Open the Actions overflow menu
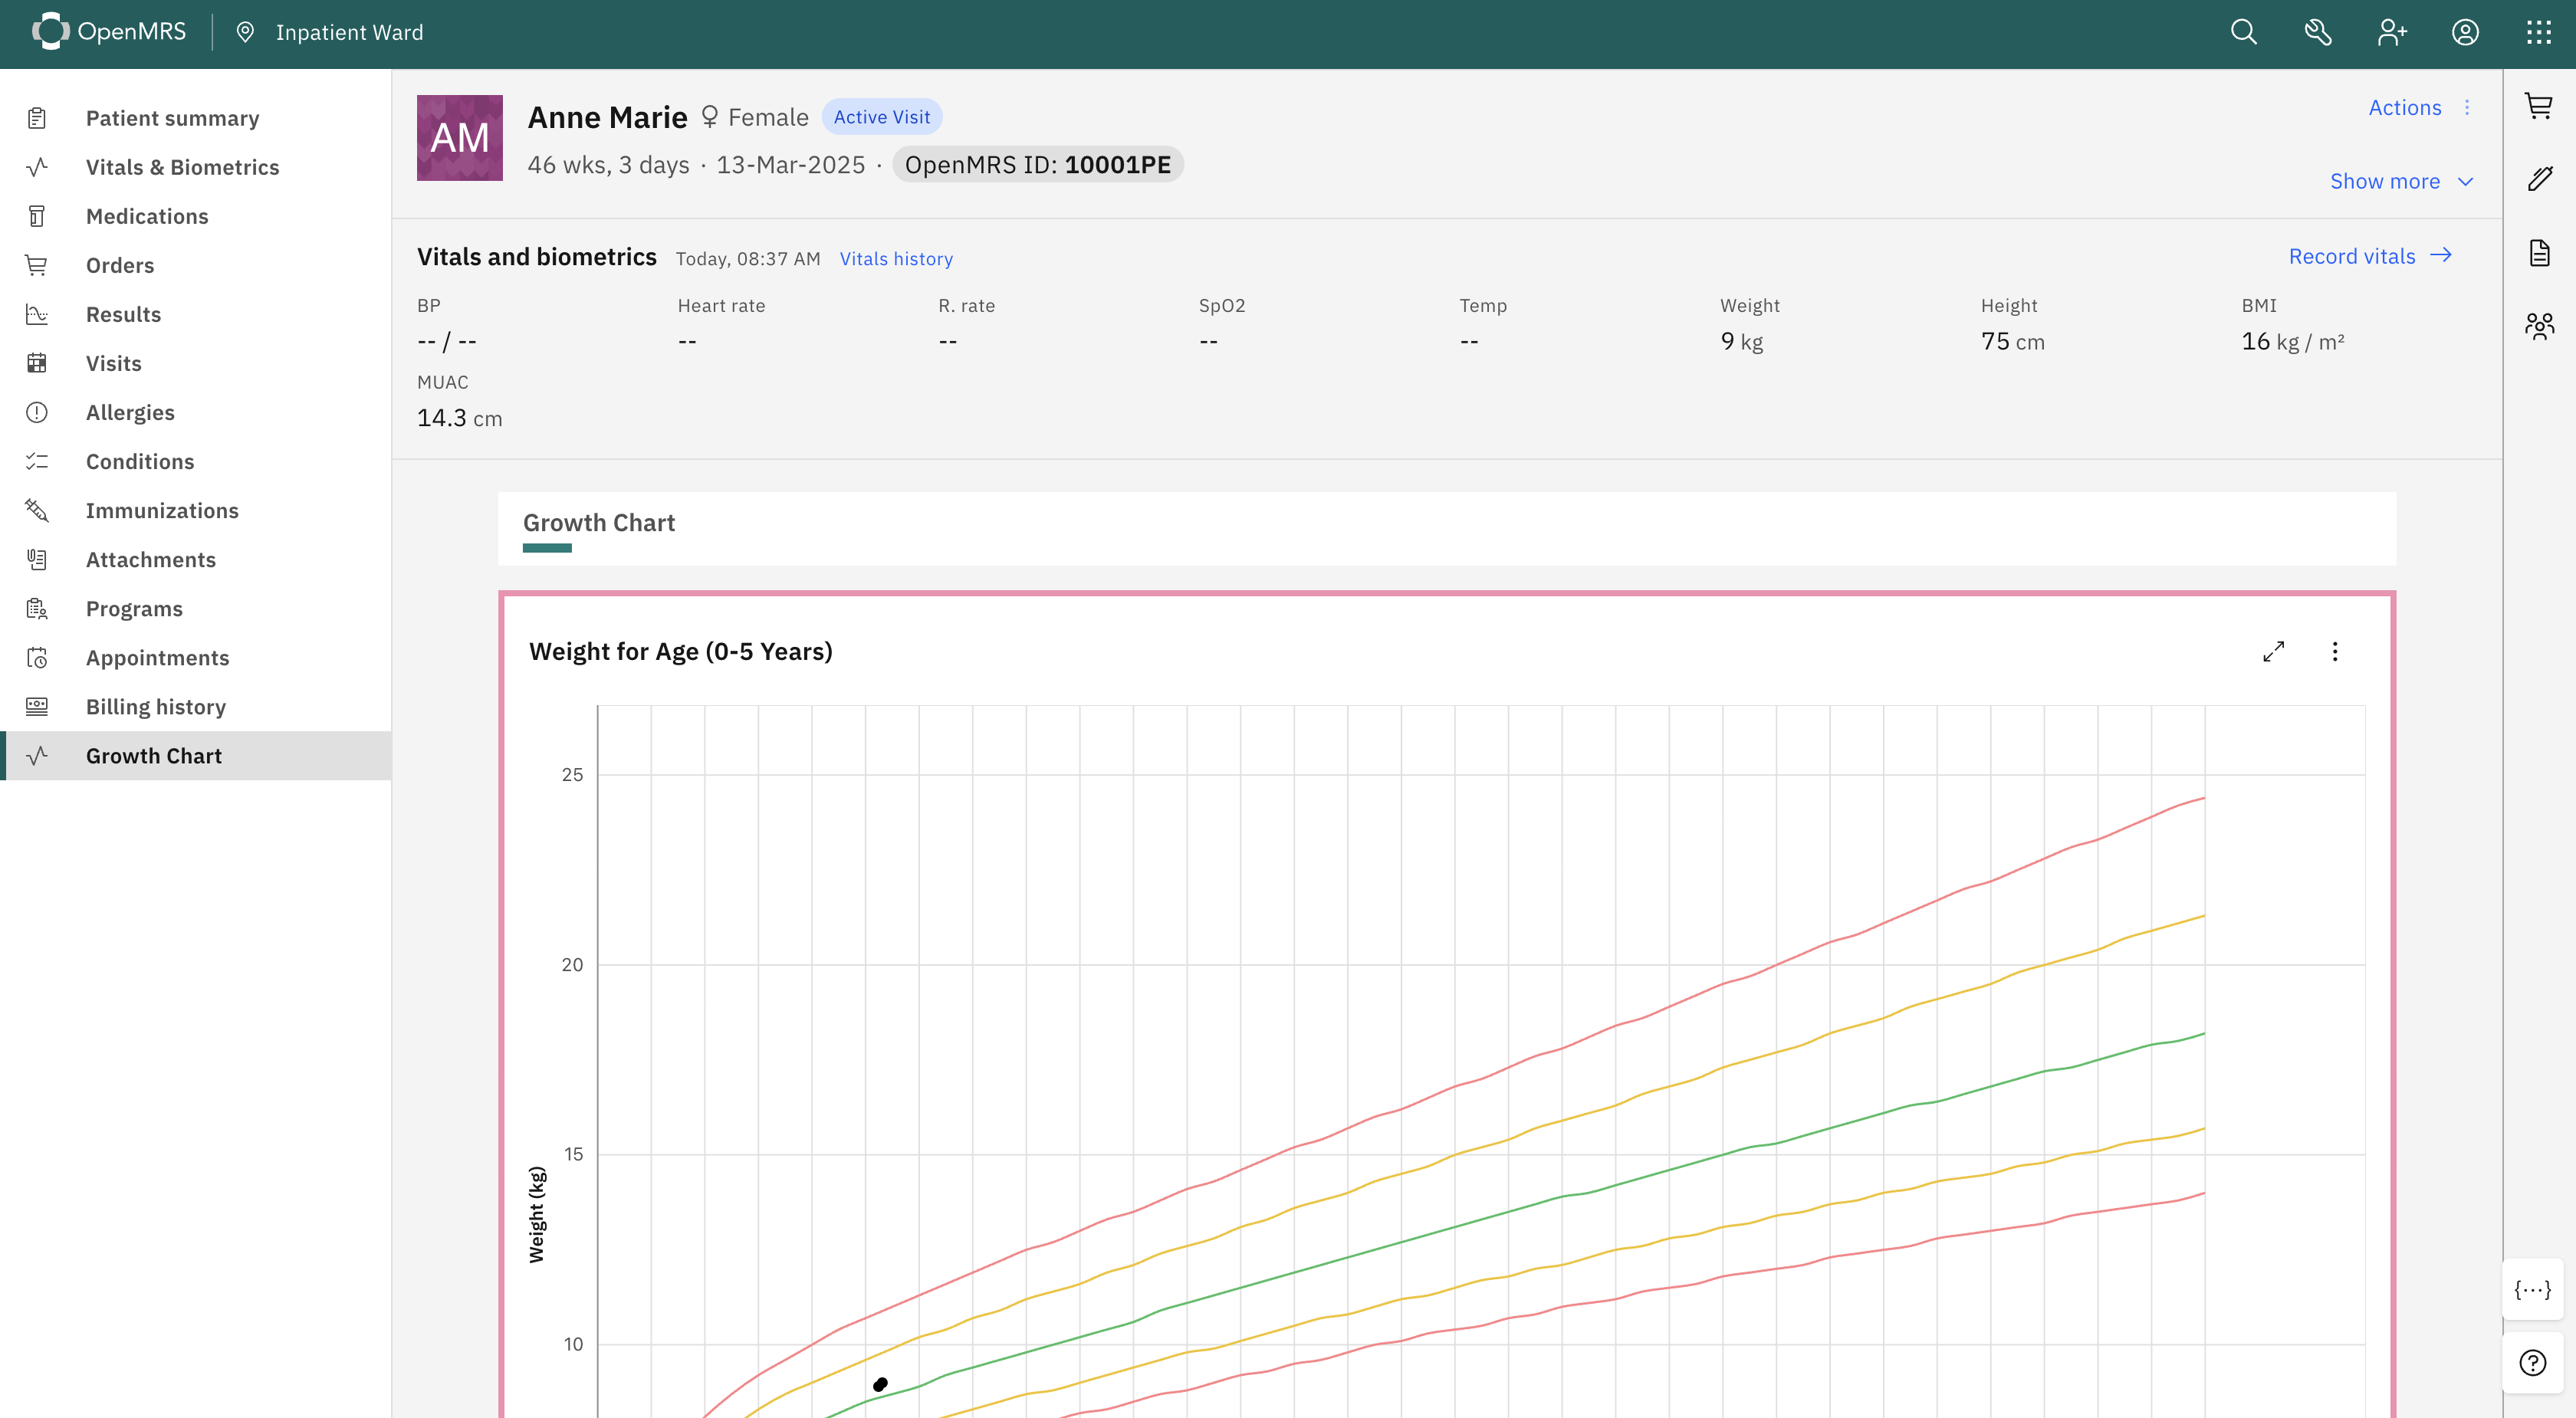 tap(2419, 108)
